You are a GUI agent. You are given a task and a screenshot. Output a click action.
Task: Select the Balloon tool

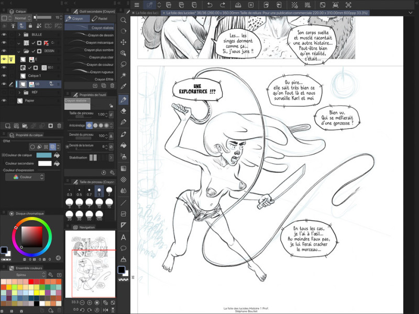[x=124, y=248]
